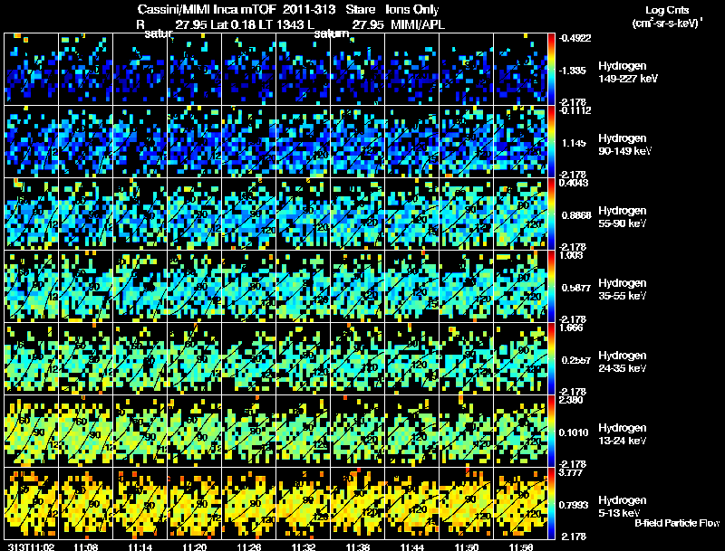Image resolution: width=725 pixels, height=551 pixels.
Task: Open the 11:02 panel in 5-13 keV row
Action: tap(31, 503)
